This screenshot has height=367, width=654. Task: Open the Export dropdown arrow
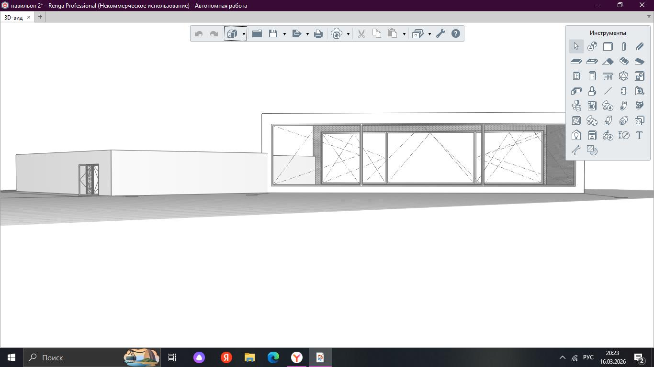pyautogui.click(x=307, y=34)
